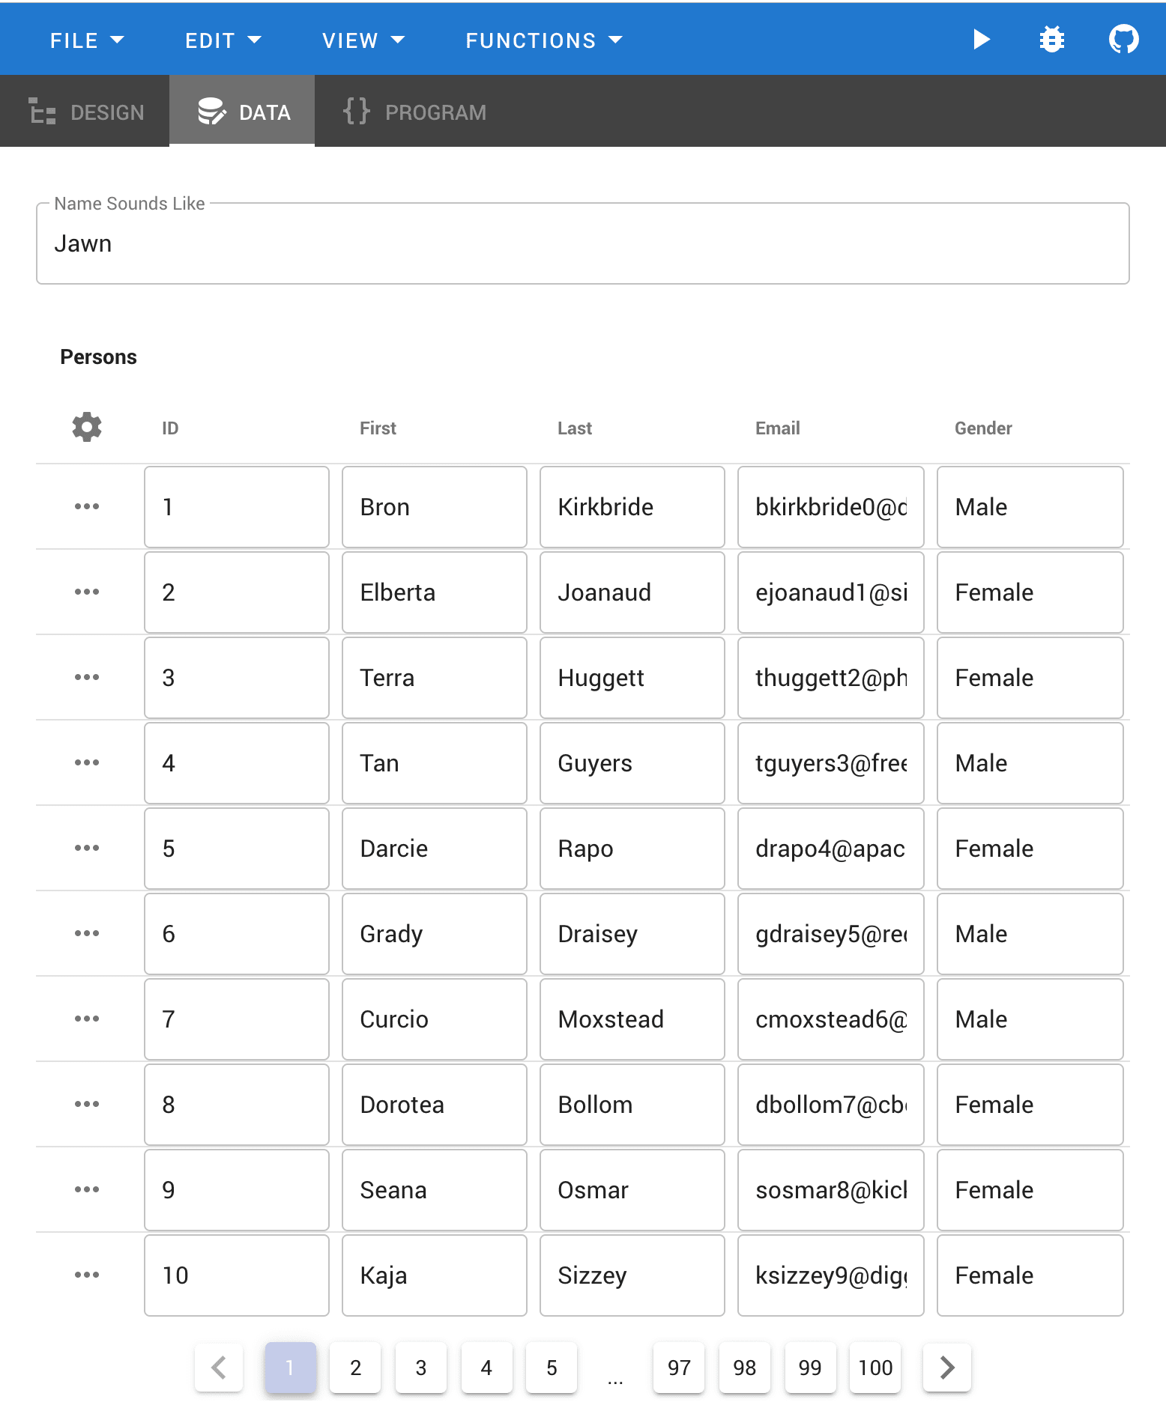Open the GitHub icon link
Viewport: 1166px width, 1414px height.
click(1123, 39)
